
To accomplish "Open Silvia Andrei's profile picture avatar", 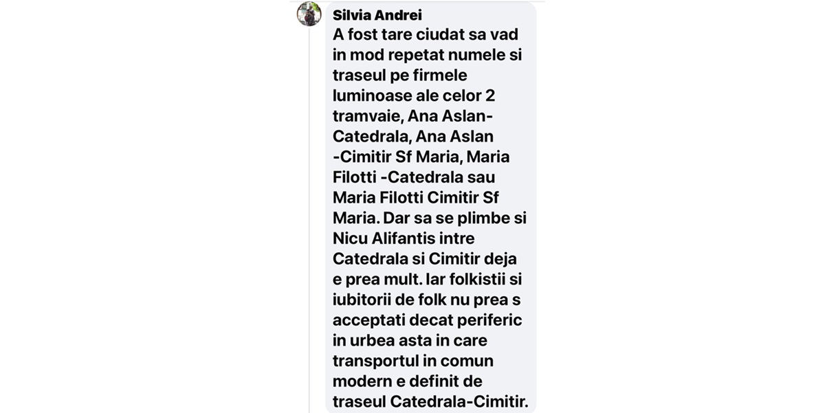I will point(309,13).
